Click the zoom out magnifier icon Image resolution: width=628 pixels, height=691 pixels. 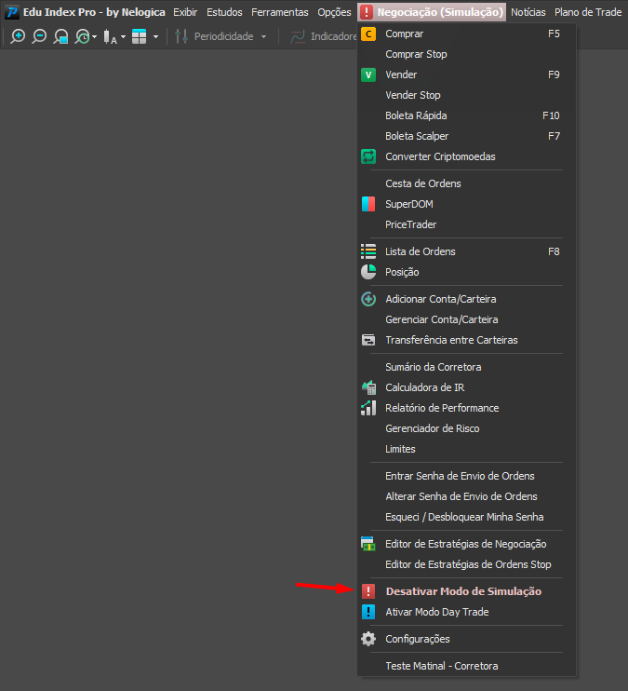pyautogui.click(x=39, y=36)
